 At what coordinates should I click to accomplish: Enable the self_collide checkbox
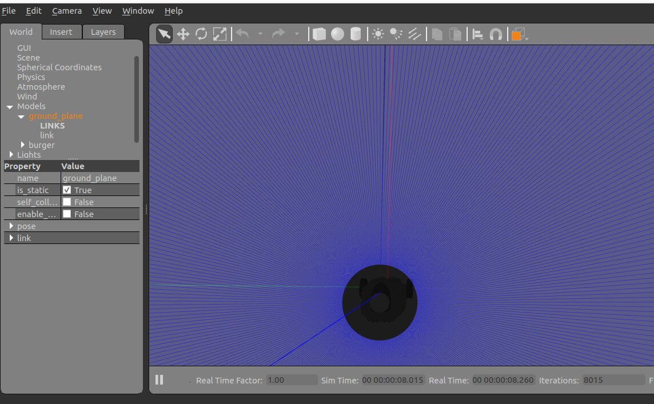(67, 202)
